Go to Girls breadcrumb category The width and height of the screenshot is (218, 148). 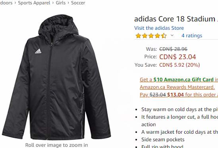(61, 3)
